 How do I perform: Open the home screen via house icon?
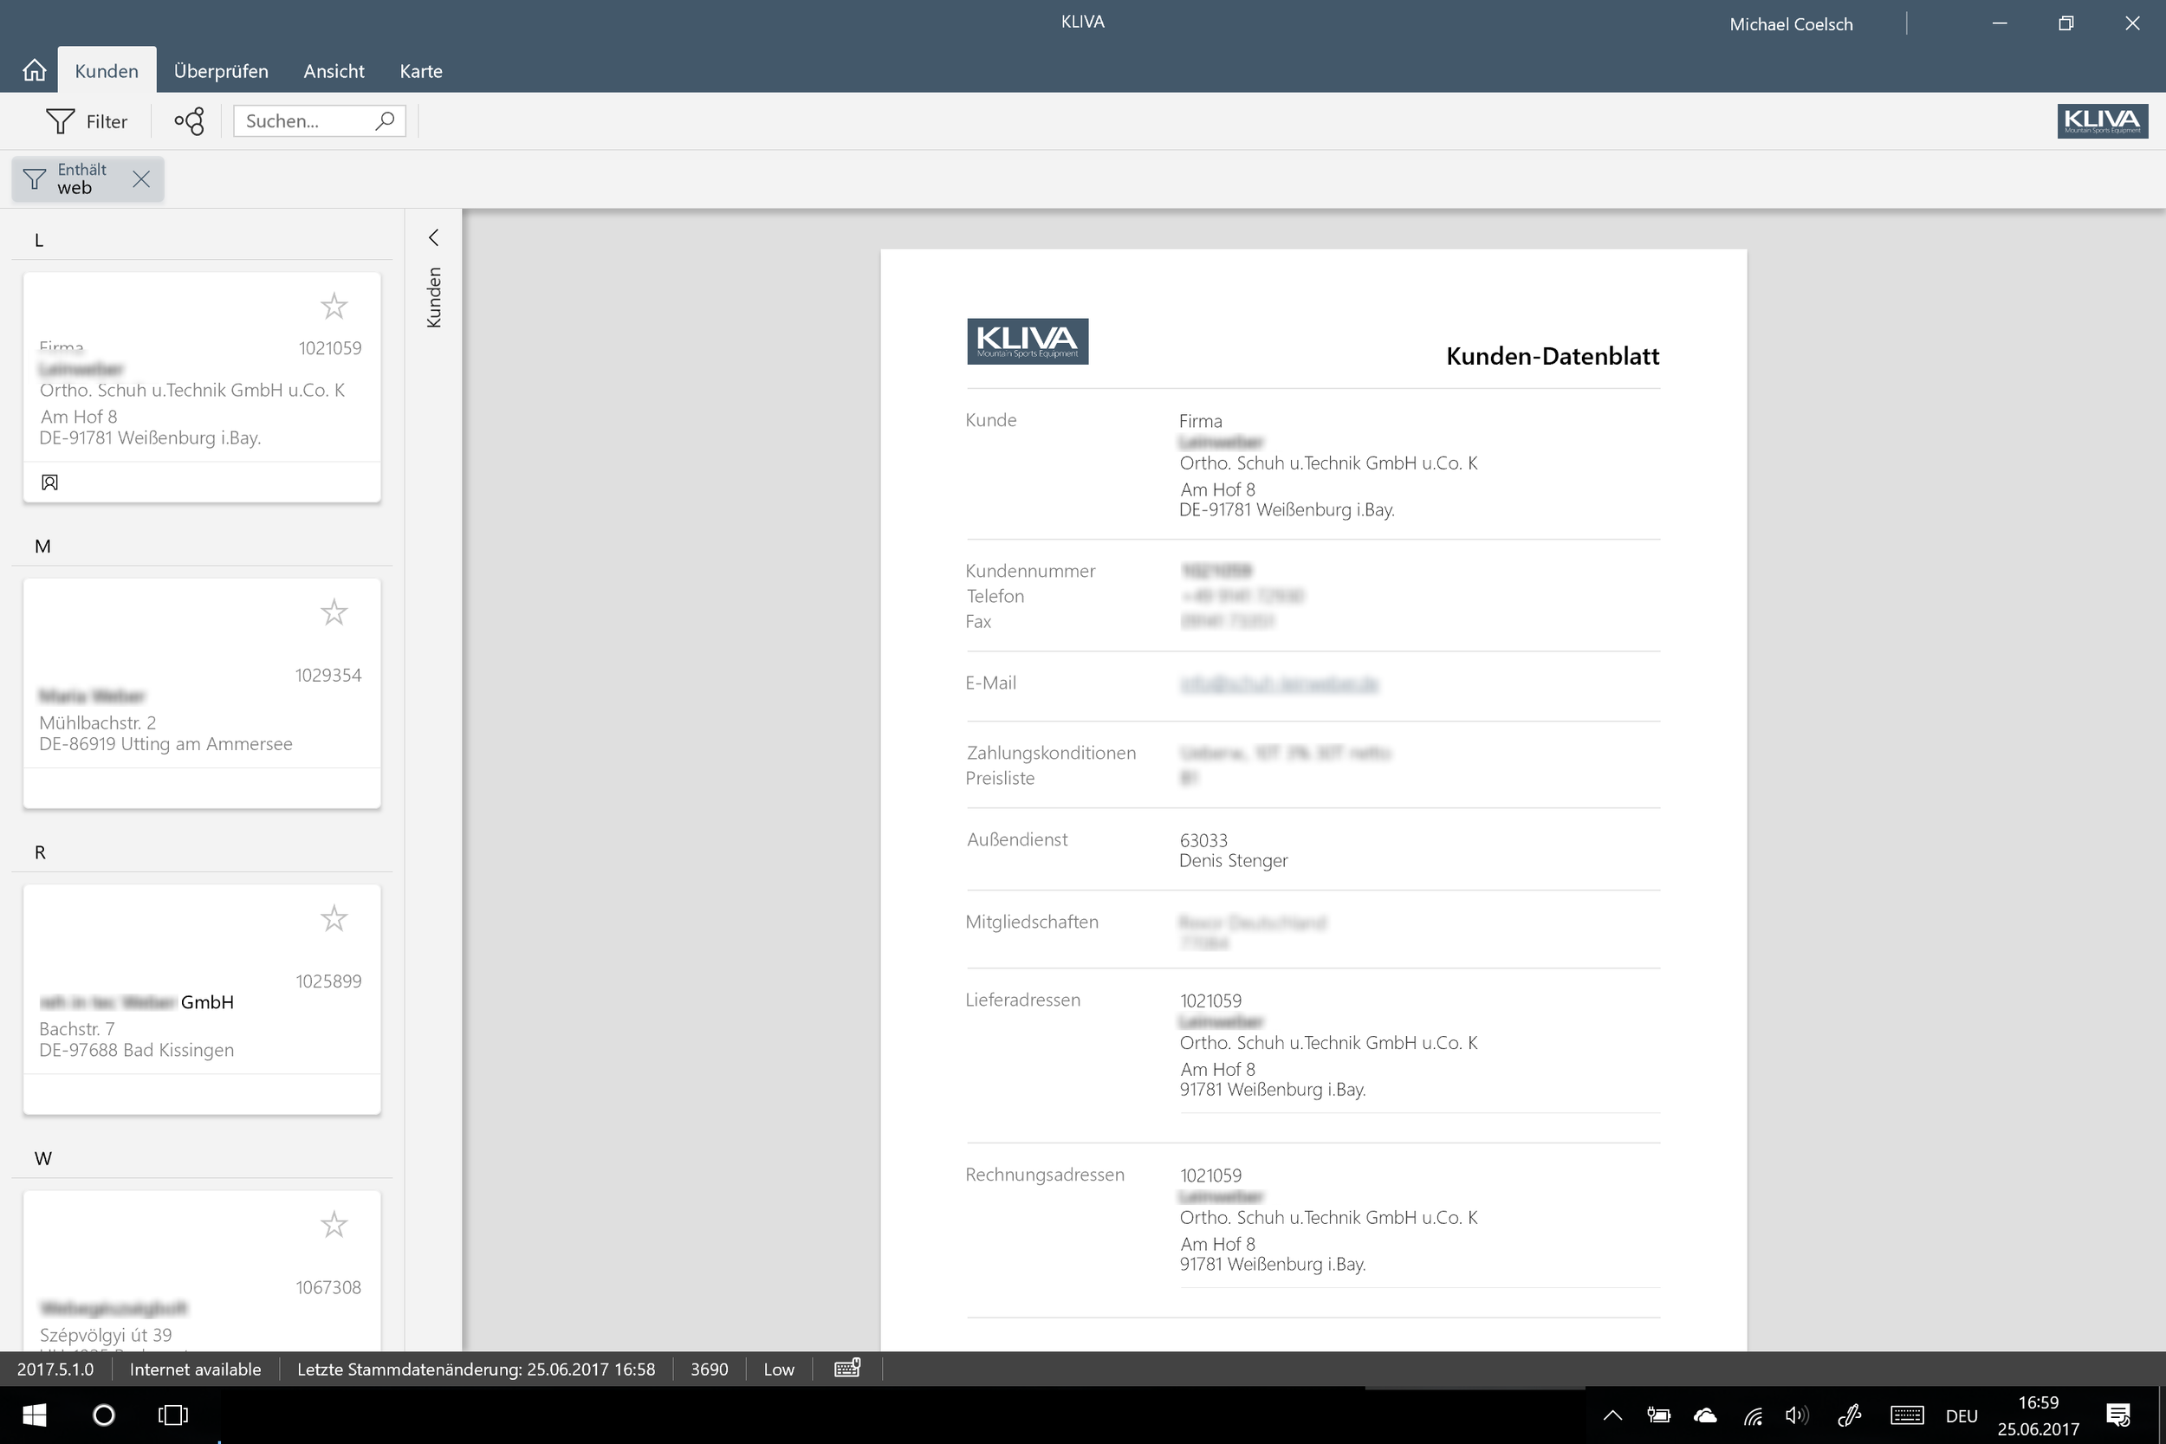(x=34, y=70)
